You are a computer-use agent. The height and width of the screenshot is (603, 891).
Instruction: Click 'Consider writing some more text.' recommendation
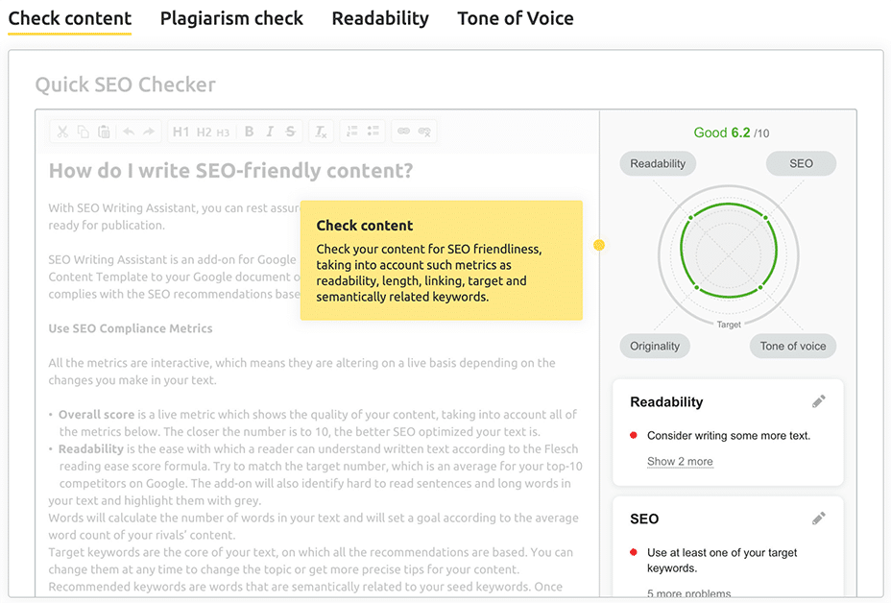coord(729,436)
